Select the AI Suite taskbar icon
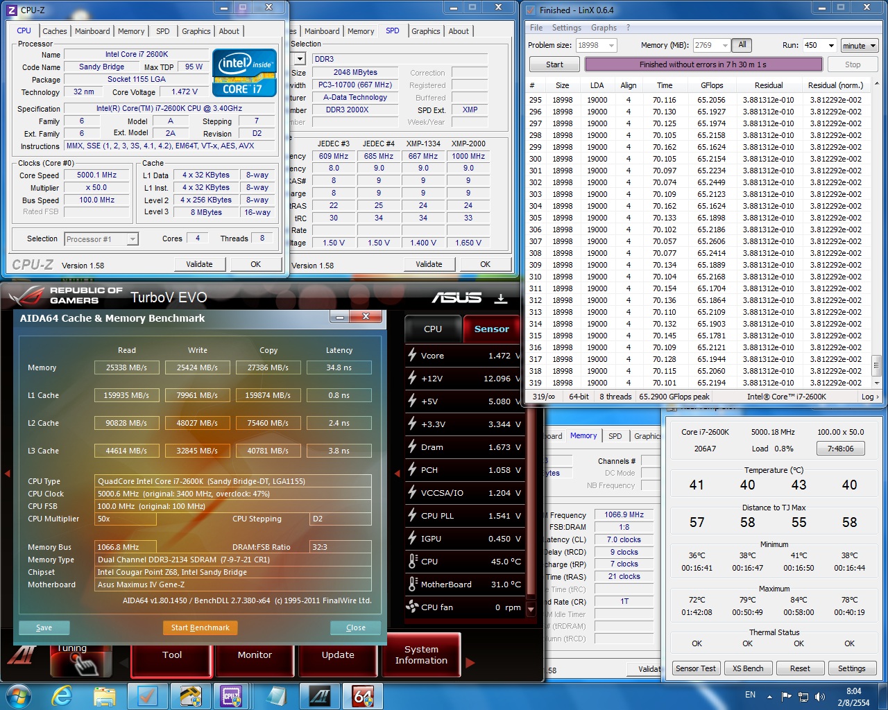Screen dimensions: 888x710 (320, 695)
